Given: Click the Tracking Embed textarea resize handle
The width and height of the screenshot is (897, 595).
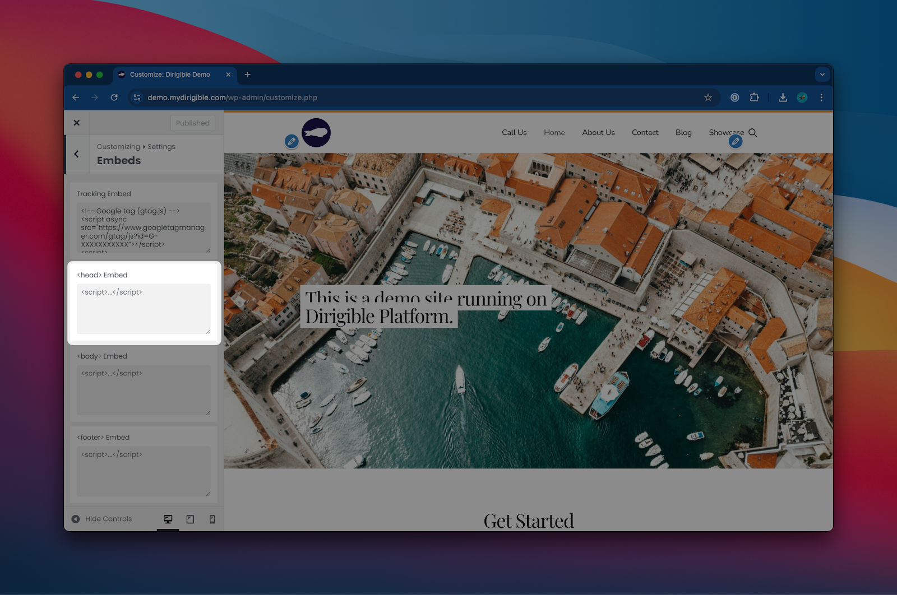Looking at the screenshot, I should [208, 250].
